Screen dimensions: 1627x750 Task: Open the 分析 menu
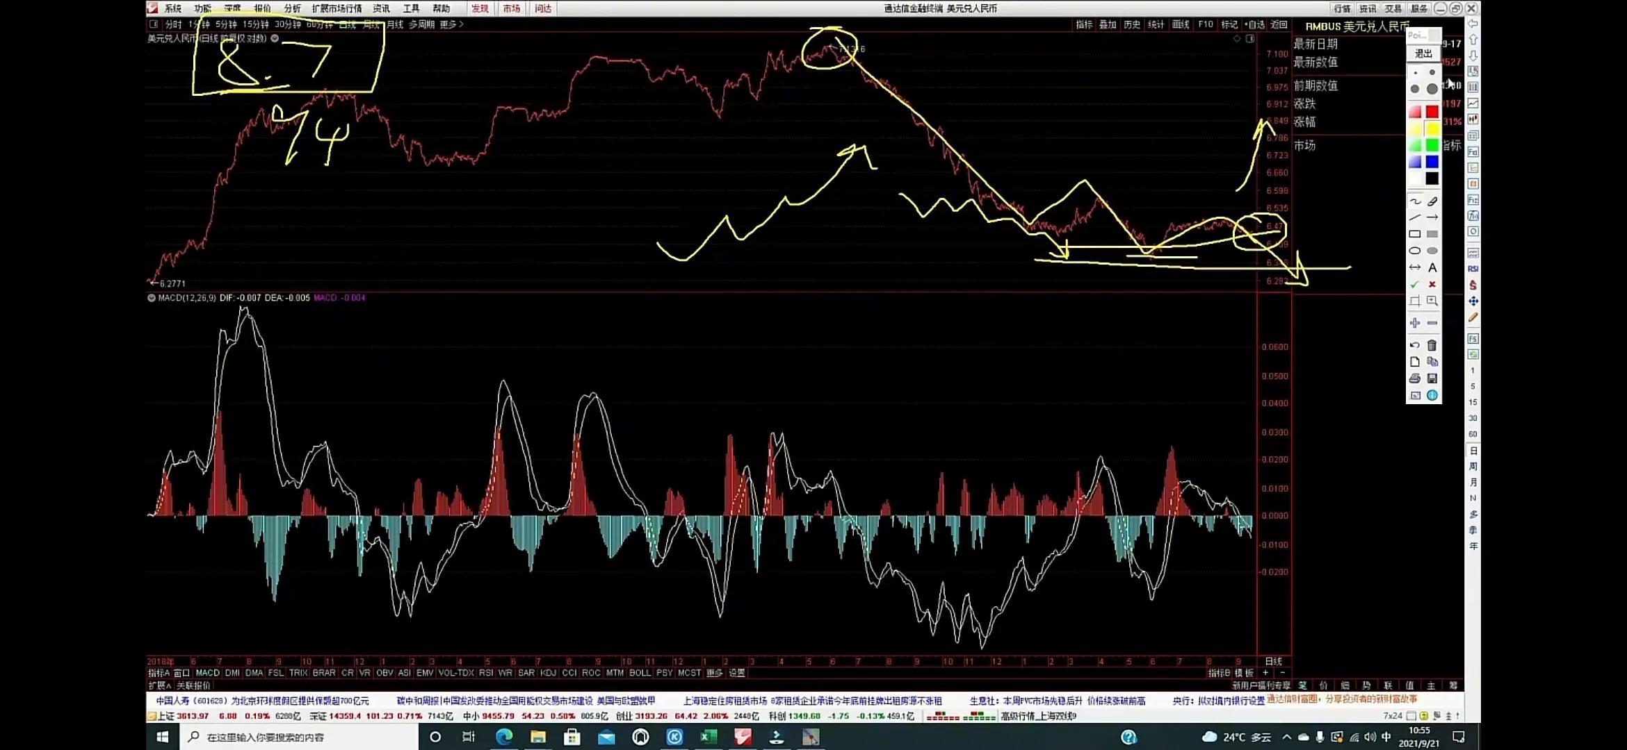coord(292,8)
